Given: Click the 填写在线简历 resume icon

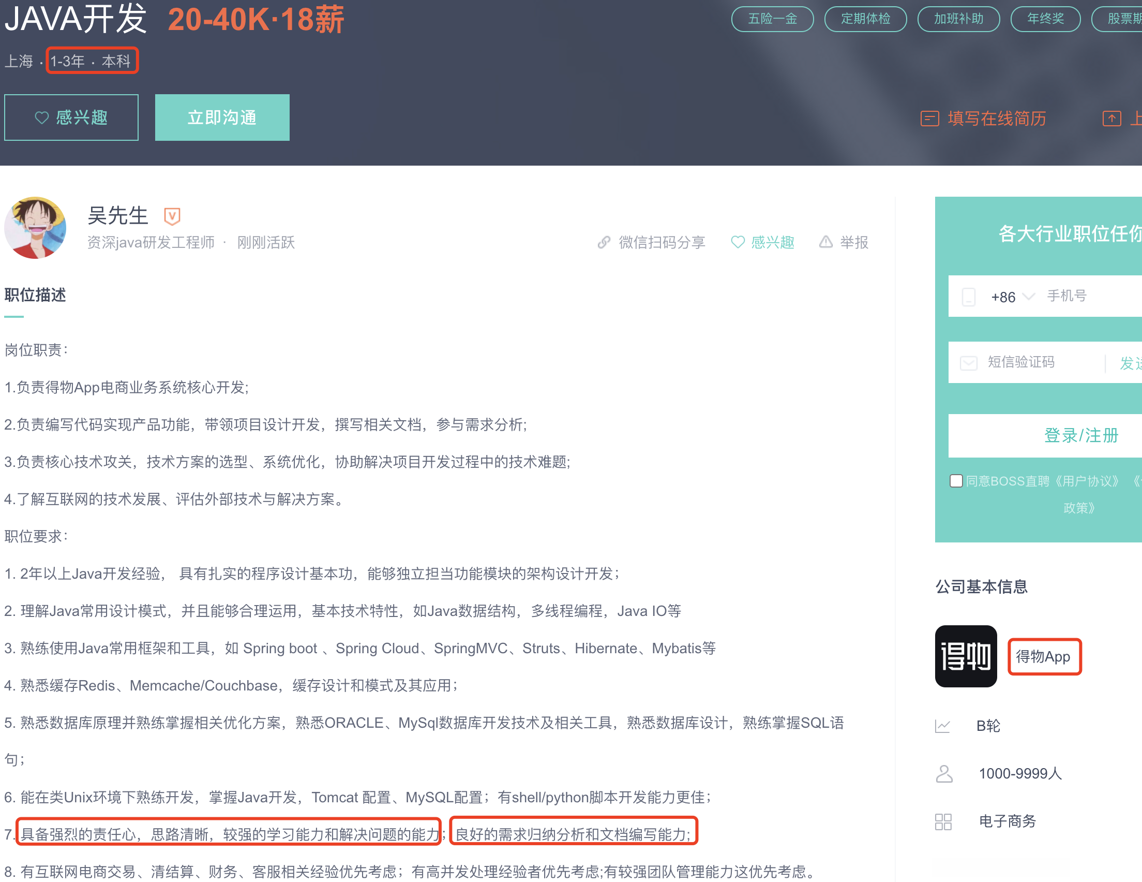Looking at the screenshot, I should (x=929, y=119).
